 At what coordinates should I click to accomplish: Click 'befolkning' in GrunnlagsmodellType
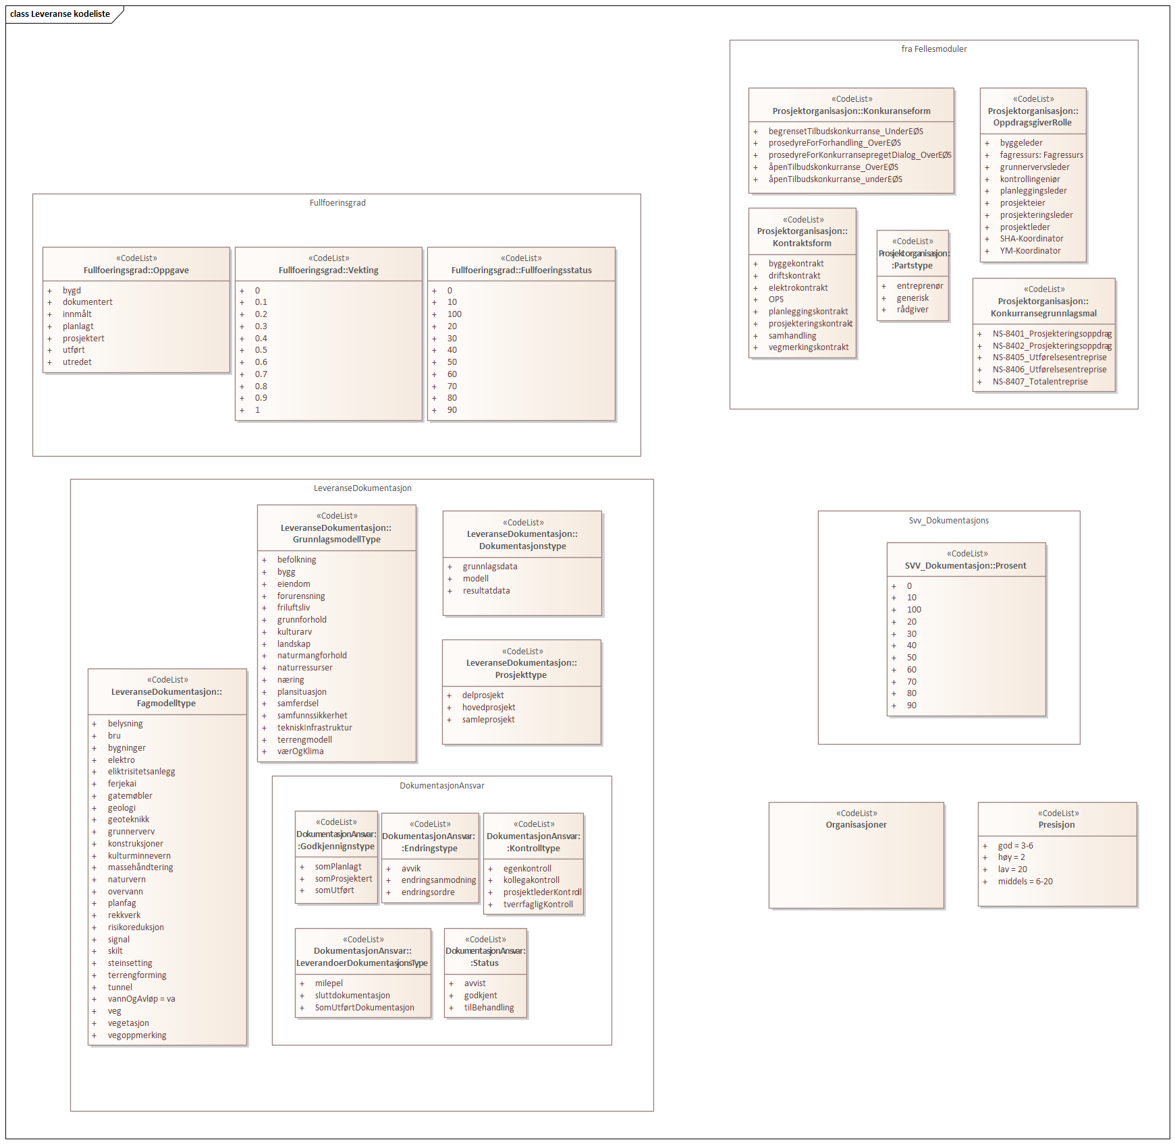click(x=296, y=560)
